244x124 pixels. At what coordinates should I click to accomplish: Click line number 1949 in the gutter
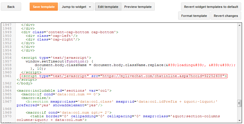pyautogui.click(x=7, y=32)
